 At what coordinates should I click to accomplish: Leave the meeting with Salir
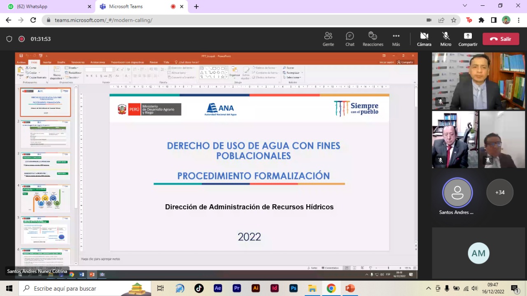501,39
